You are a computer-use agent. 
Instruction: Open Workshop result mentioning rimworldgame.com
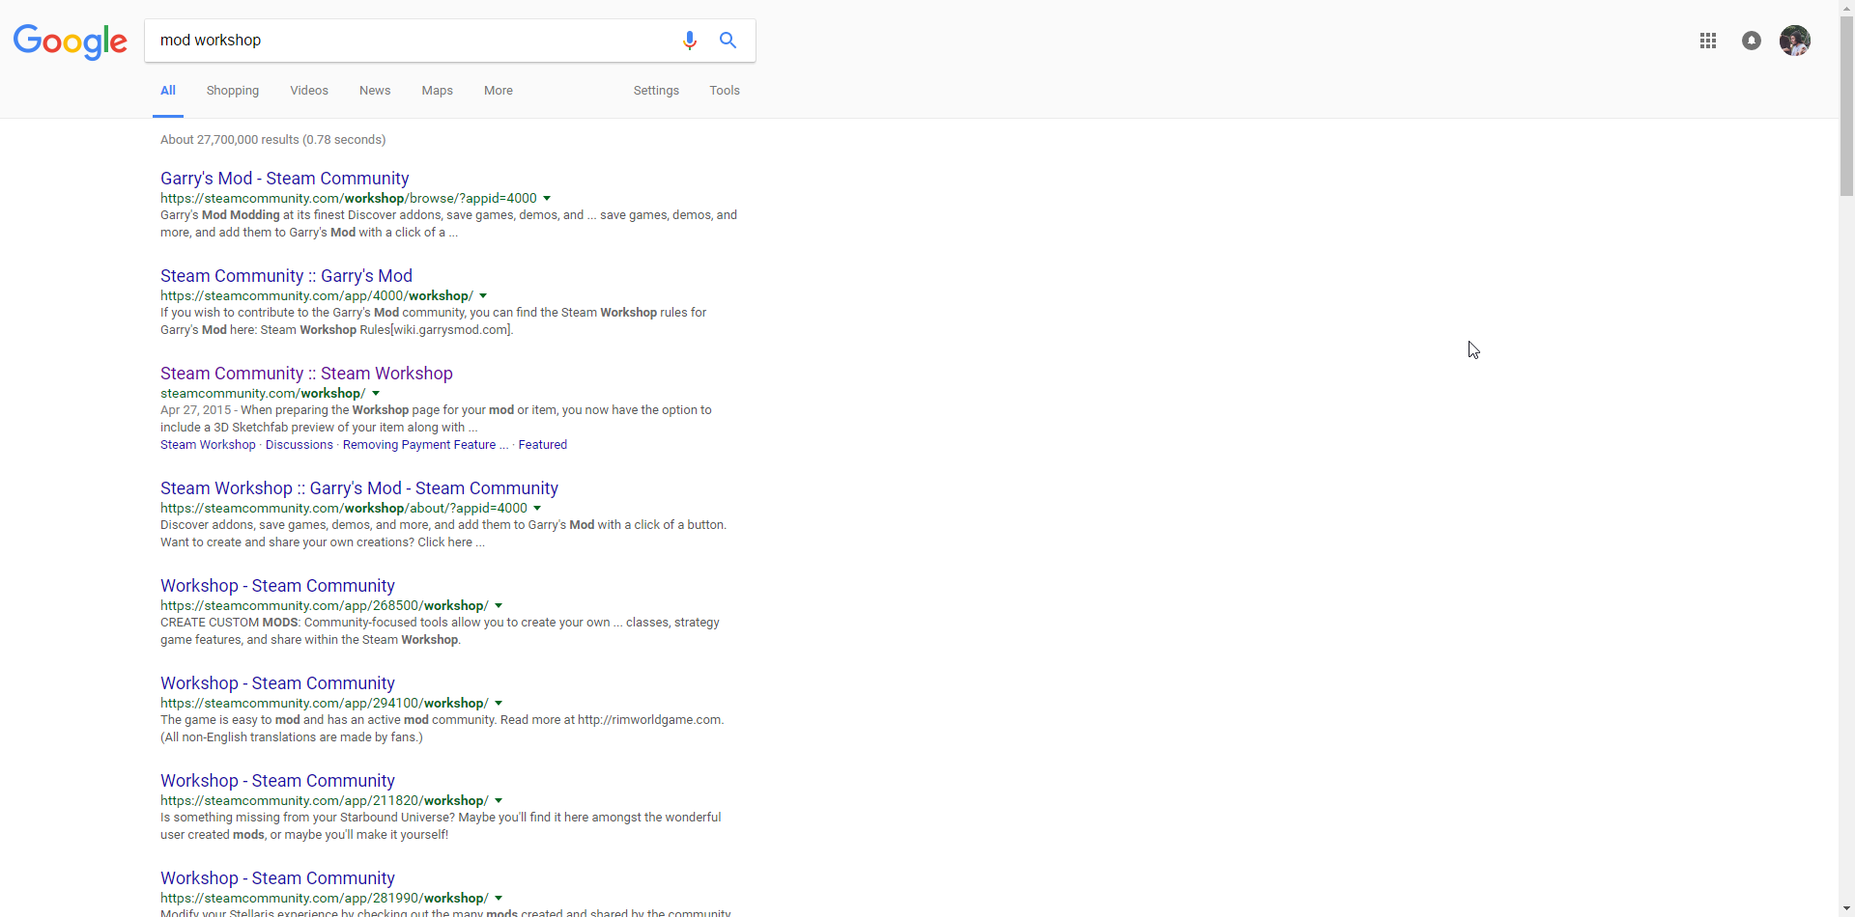[x=277, y=683]
